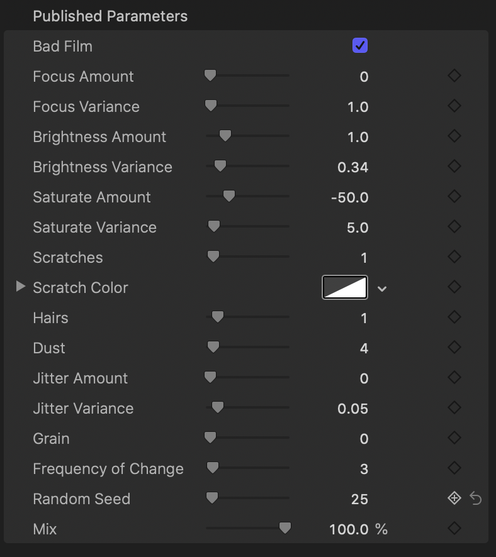The image size is (496, 557).
Task: Click the Saturate Amount keyframe diamond
Action: 454,197
